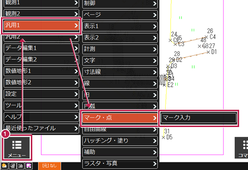Screen dimensions: 248x170
Task: Expand chevron on 円弧 row
Action: [155, 106]
